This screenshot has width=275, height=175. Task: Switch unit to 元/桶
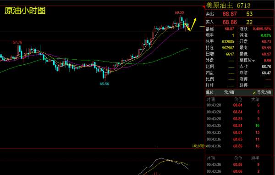[x=229, y=92]
